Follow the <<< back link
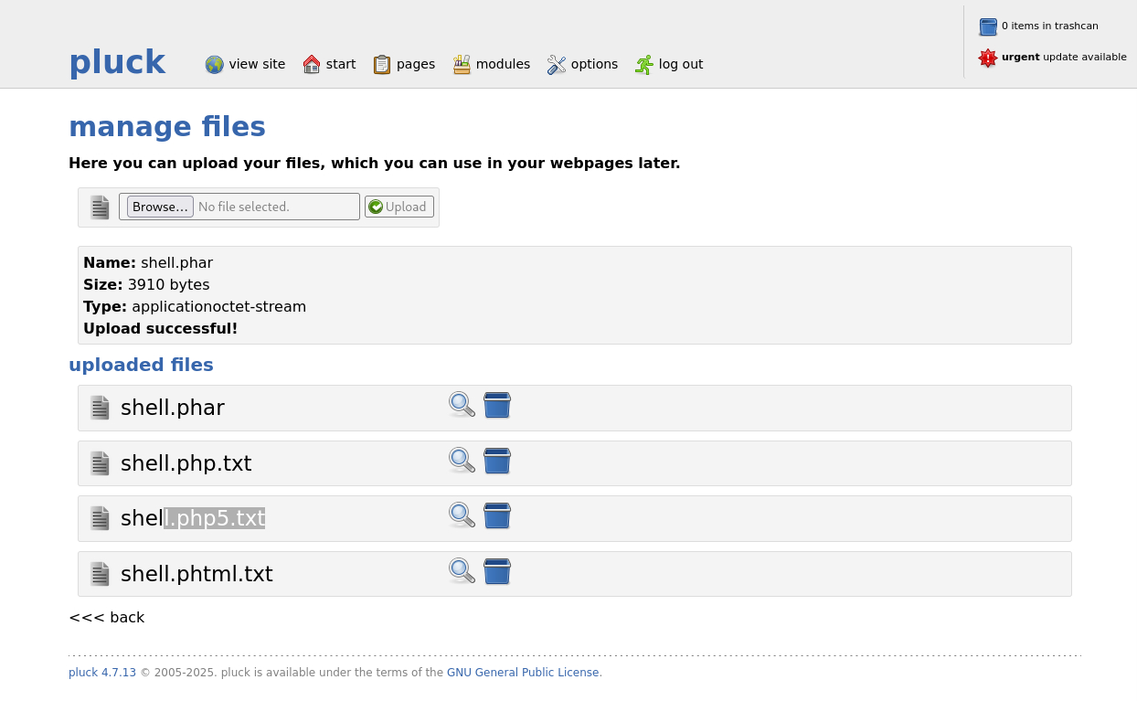The height and width of the screenshot is (701, 1137). click(107, 617)
